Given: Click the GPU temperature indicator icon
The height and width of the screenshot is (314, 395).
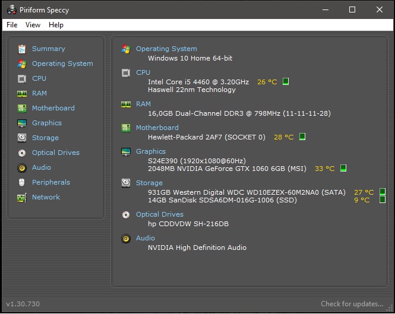Looking at the screenshot, I should tap(343, 168).
